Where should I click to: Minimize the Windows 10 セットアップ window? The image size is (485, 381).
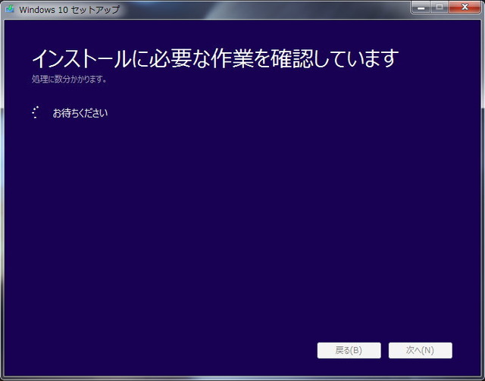tap(421, 8)
